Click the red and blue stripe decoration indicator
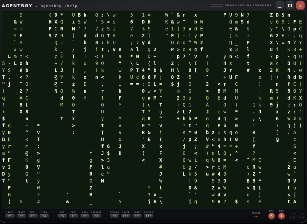The width and height of the screenshot is (307, 224). (x=217, y=6)
